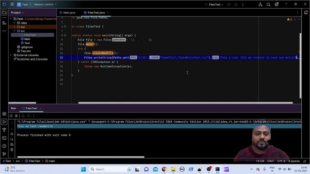Image resolution: width=310 pixels, height=174 pixels.
Task: Click the console horizontal scrollbar
Action: point(81,157)
